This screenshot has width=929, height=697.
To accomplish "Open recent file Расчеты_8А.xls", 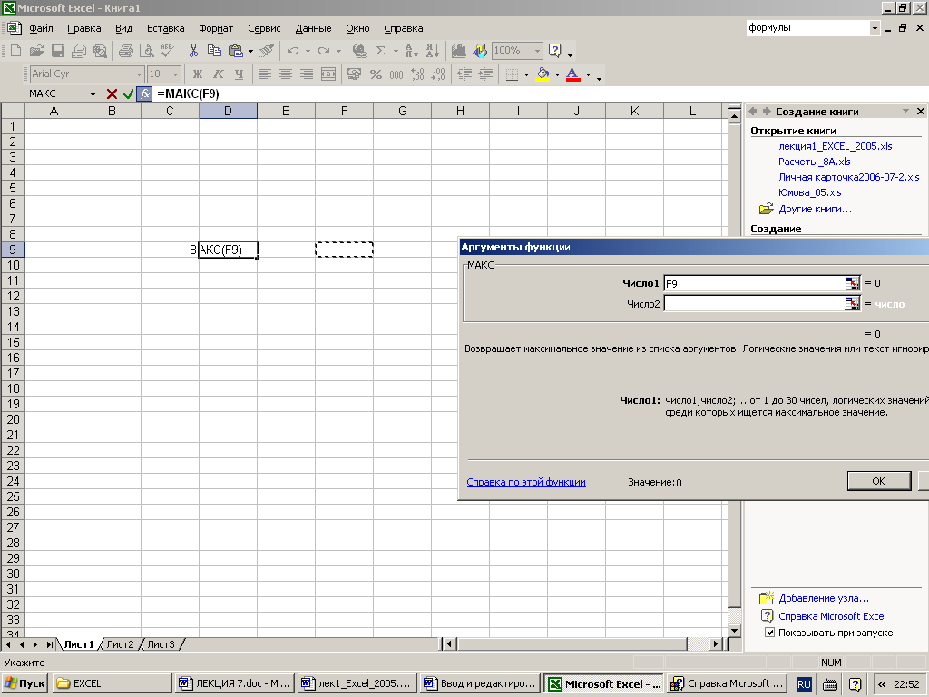I will tap(814, 162).
